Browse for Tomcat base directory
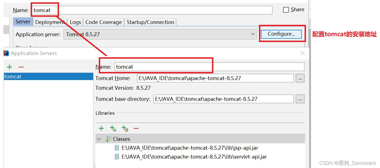The width and height of the screenshot is (380, 168). 300,99
